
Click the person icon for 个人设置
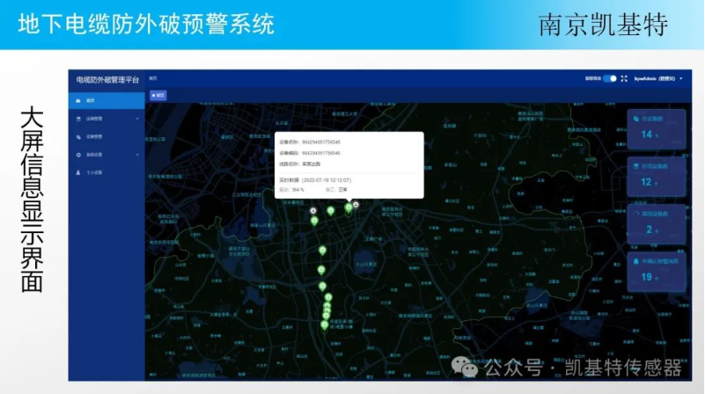tap(78, 172)
